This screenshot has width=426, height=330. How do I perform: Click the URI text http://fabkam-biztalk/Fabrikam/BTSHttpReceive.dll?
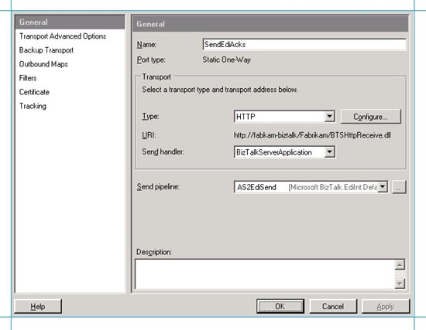[x=312, y=135]
